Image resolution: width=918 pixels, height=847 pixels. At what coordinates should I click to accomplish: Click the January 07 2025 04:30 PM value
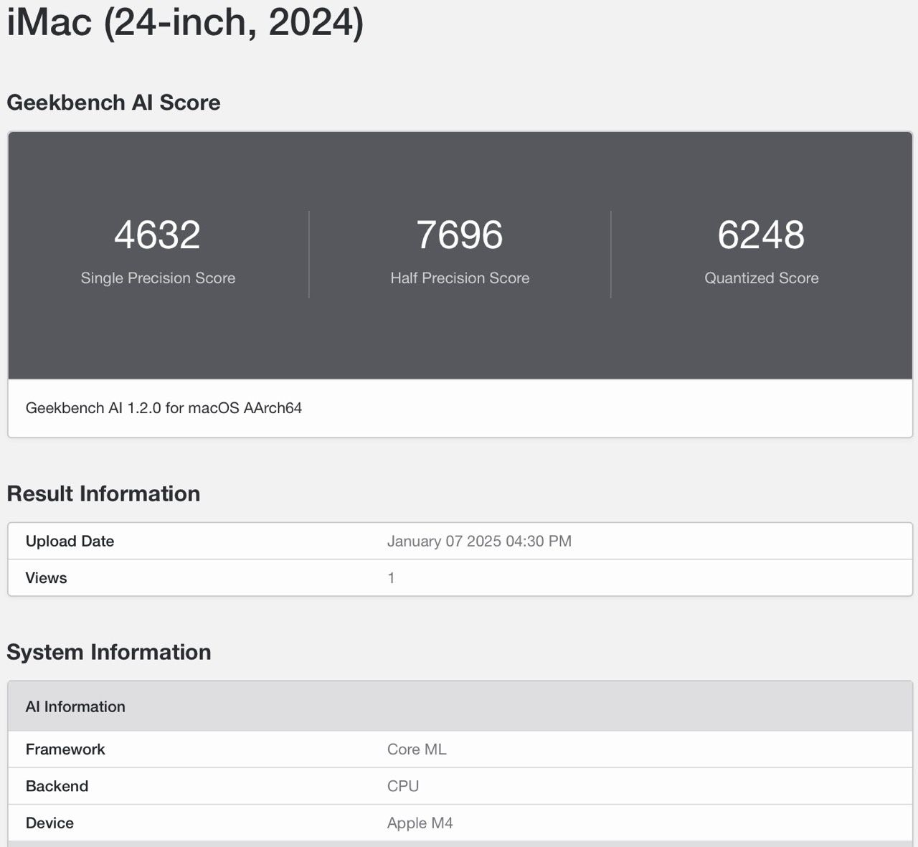tap(479, 541)
